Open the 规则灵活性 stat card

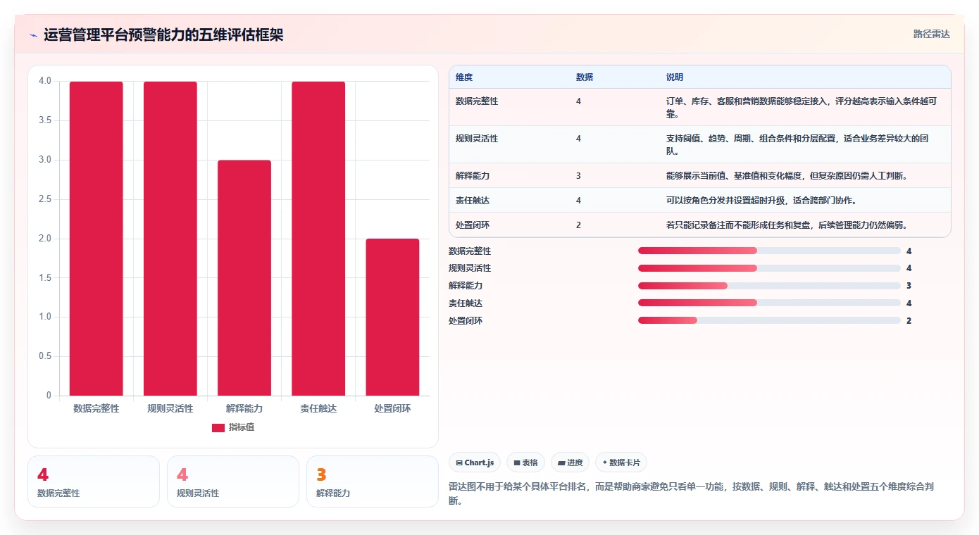click(233, 481)
